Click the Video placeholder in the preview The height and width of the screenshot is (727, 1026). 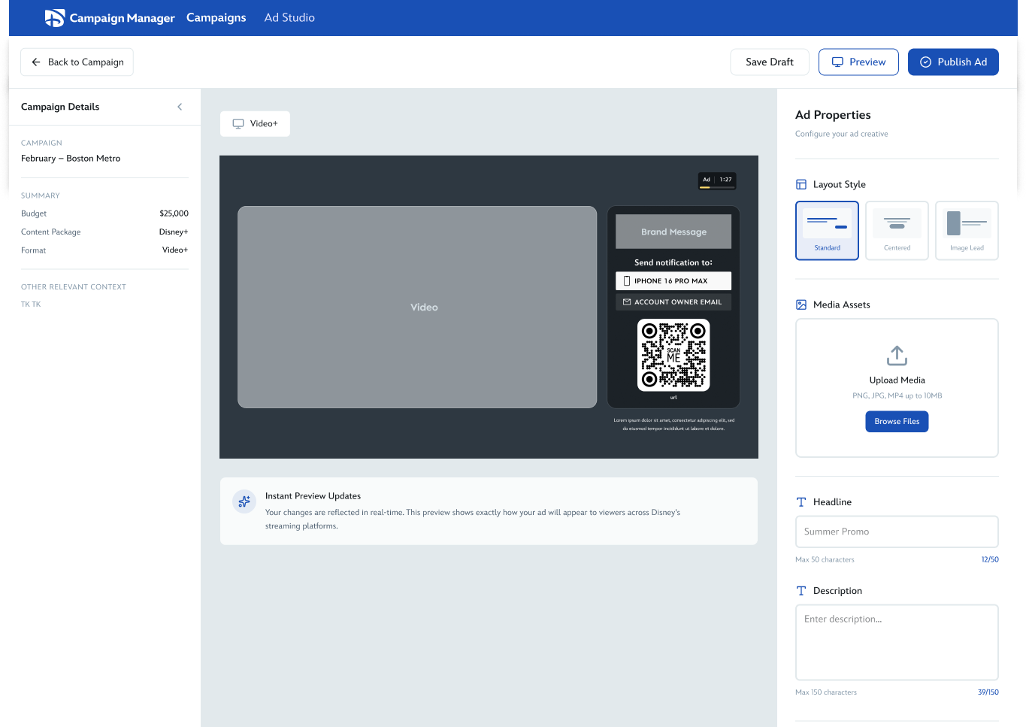417,307
